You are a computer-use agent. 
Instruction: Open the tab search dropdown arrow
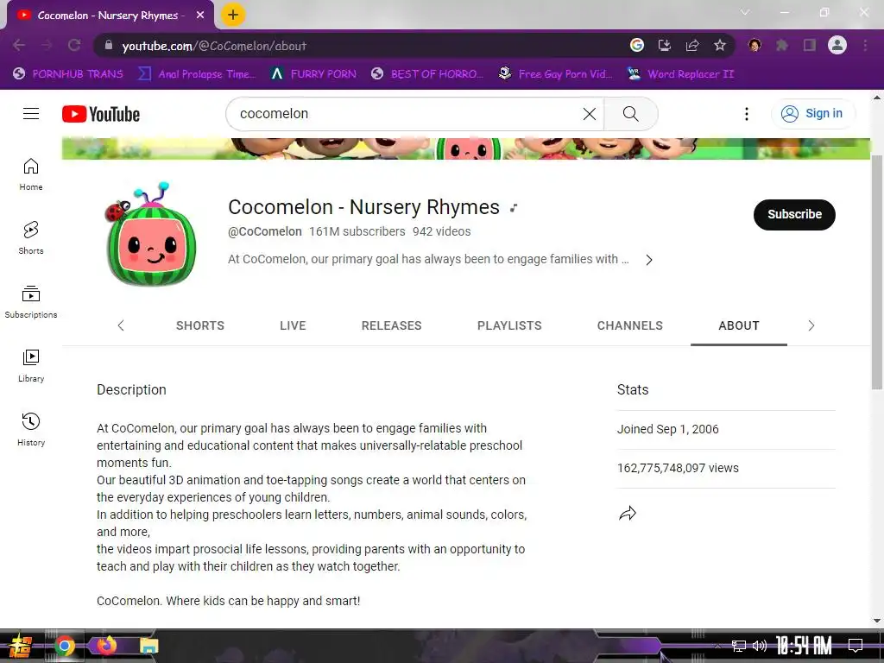tap(745, 12)
